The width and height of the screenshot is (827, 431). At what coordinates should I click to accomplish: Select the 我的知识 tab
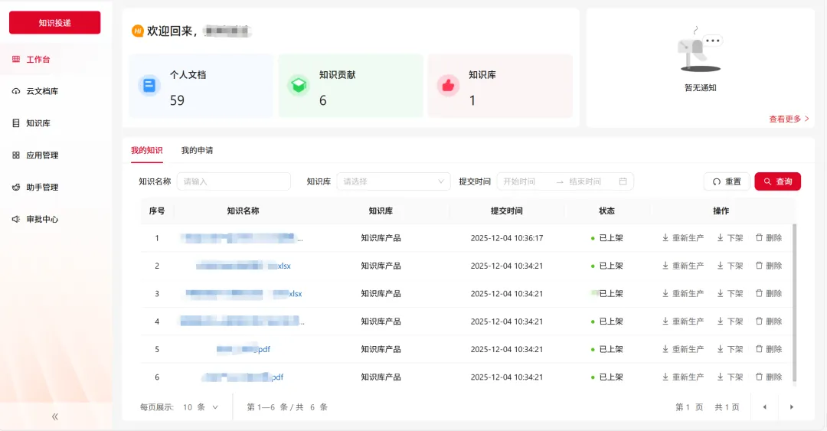point(146,150)
